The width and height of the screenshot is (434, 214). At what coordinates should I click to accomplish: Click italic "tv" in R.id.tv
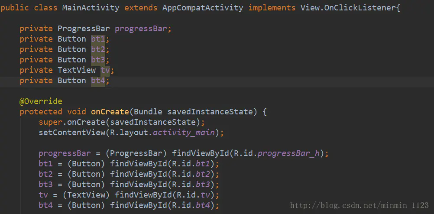click(x=205, y=195)
